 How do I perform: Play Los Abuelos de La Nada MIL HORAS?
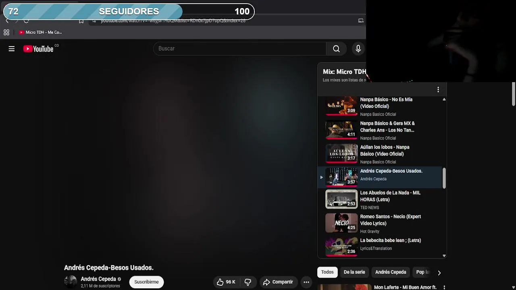coord(390,196)
